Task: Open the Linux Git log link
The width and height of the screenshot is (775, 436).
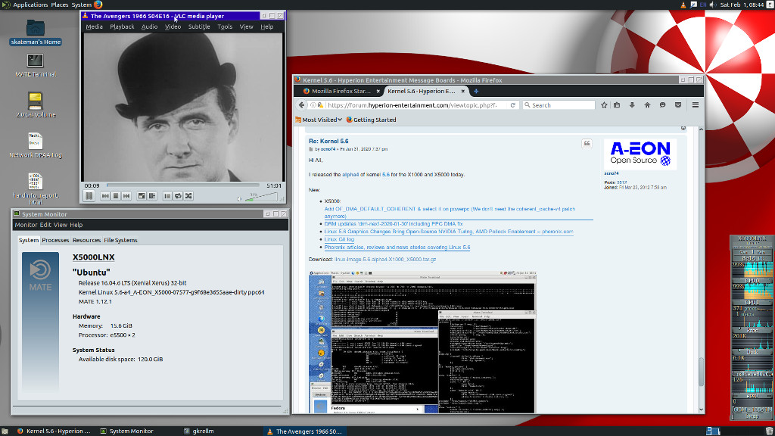Action: 339,239
